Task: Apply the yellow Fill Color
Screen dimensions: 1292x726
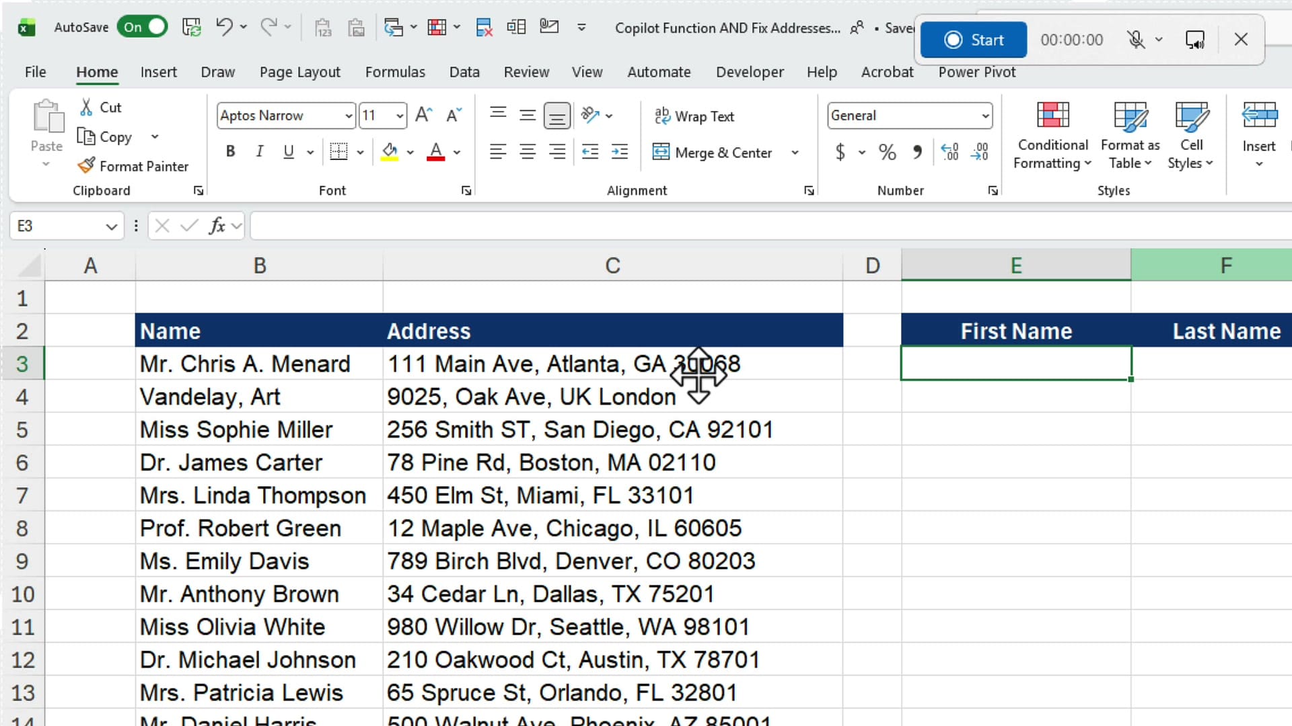Action: pos(390,152)
